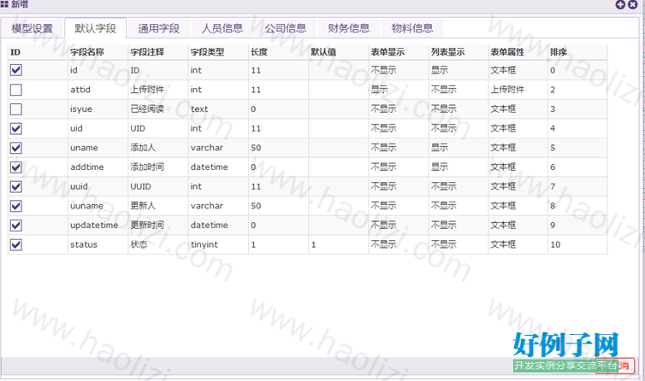Click the 状态 comment cell
Screen dimensions: 645x381
(158, 244)
